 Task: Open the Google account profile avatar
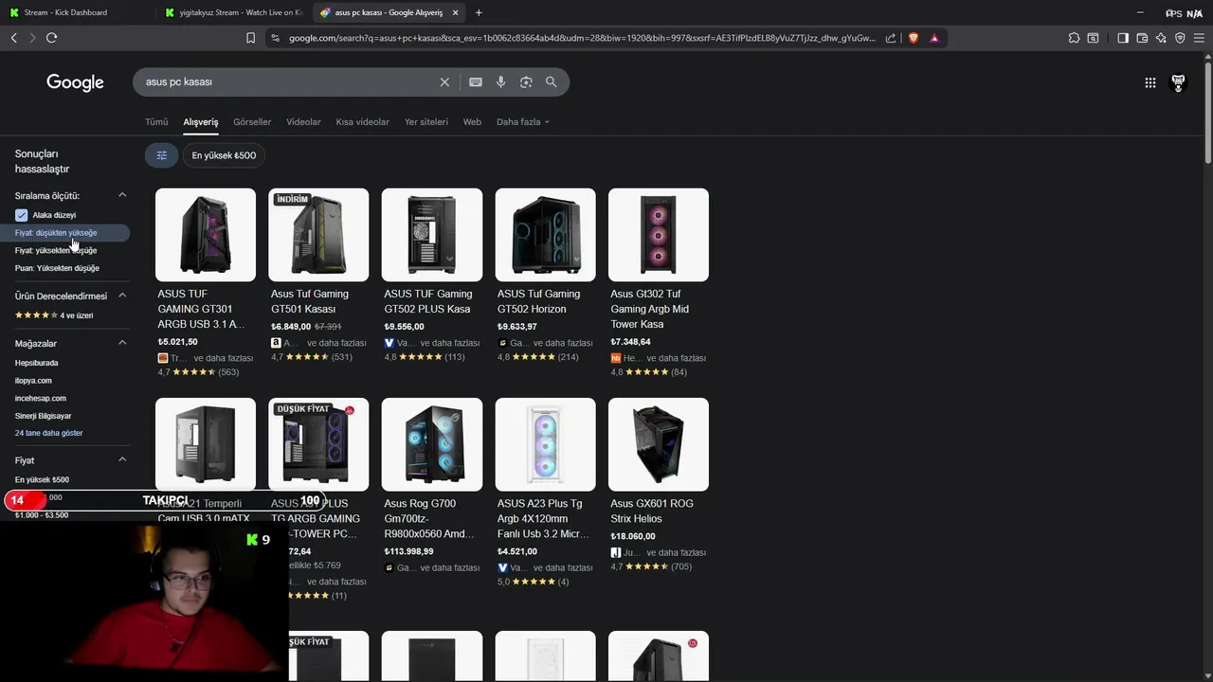1179,82
